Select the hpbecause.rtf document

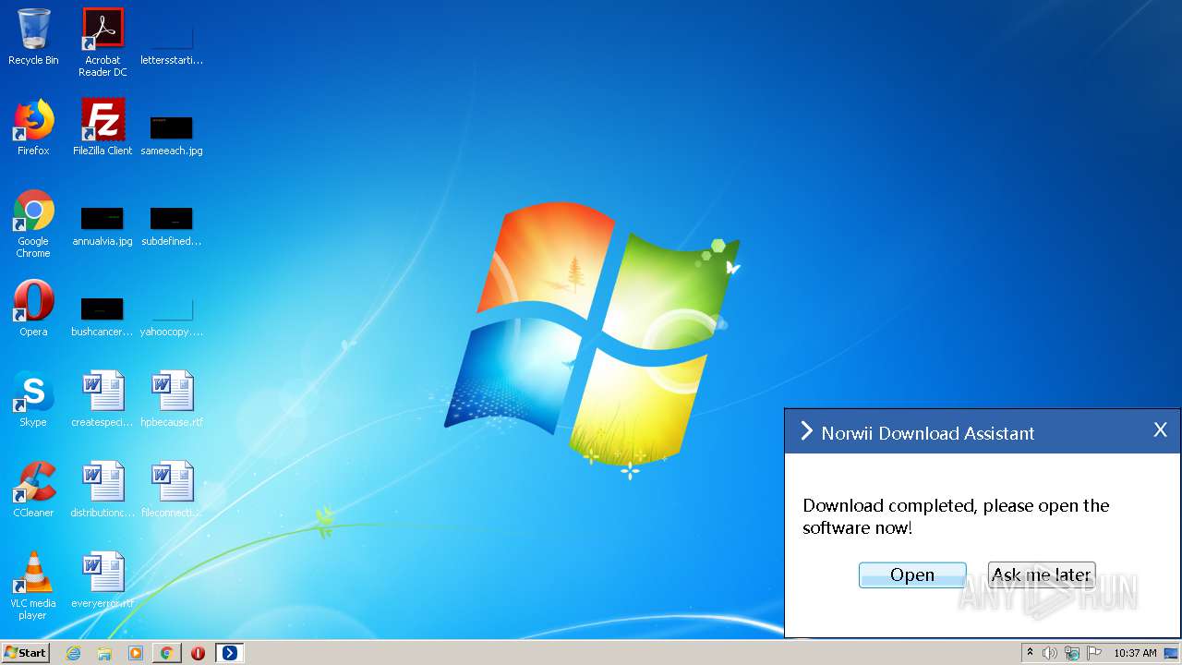(172, 399)
